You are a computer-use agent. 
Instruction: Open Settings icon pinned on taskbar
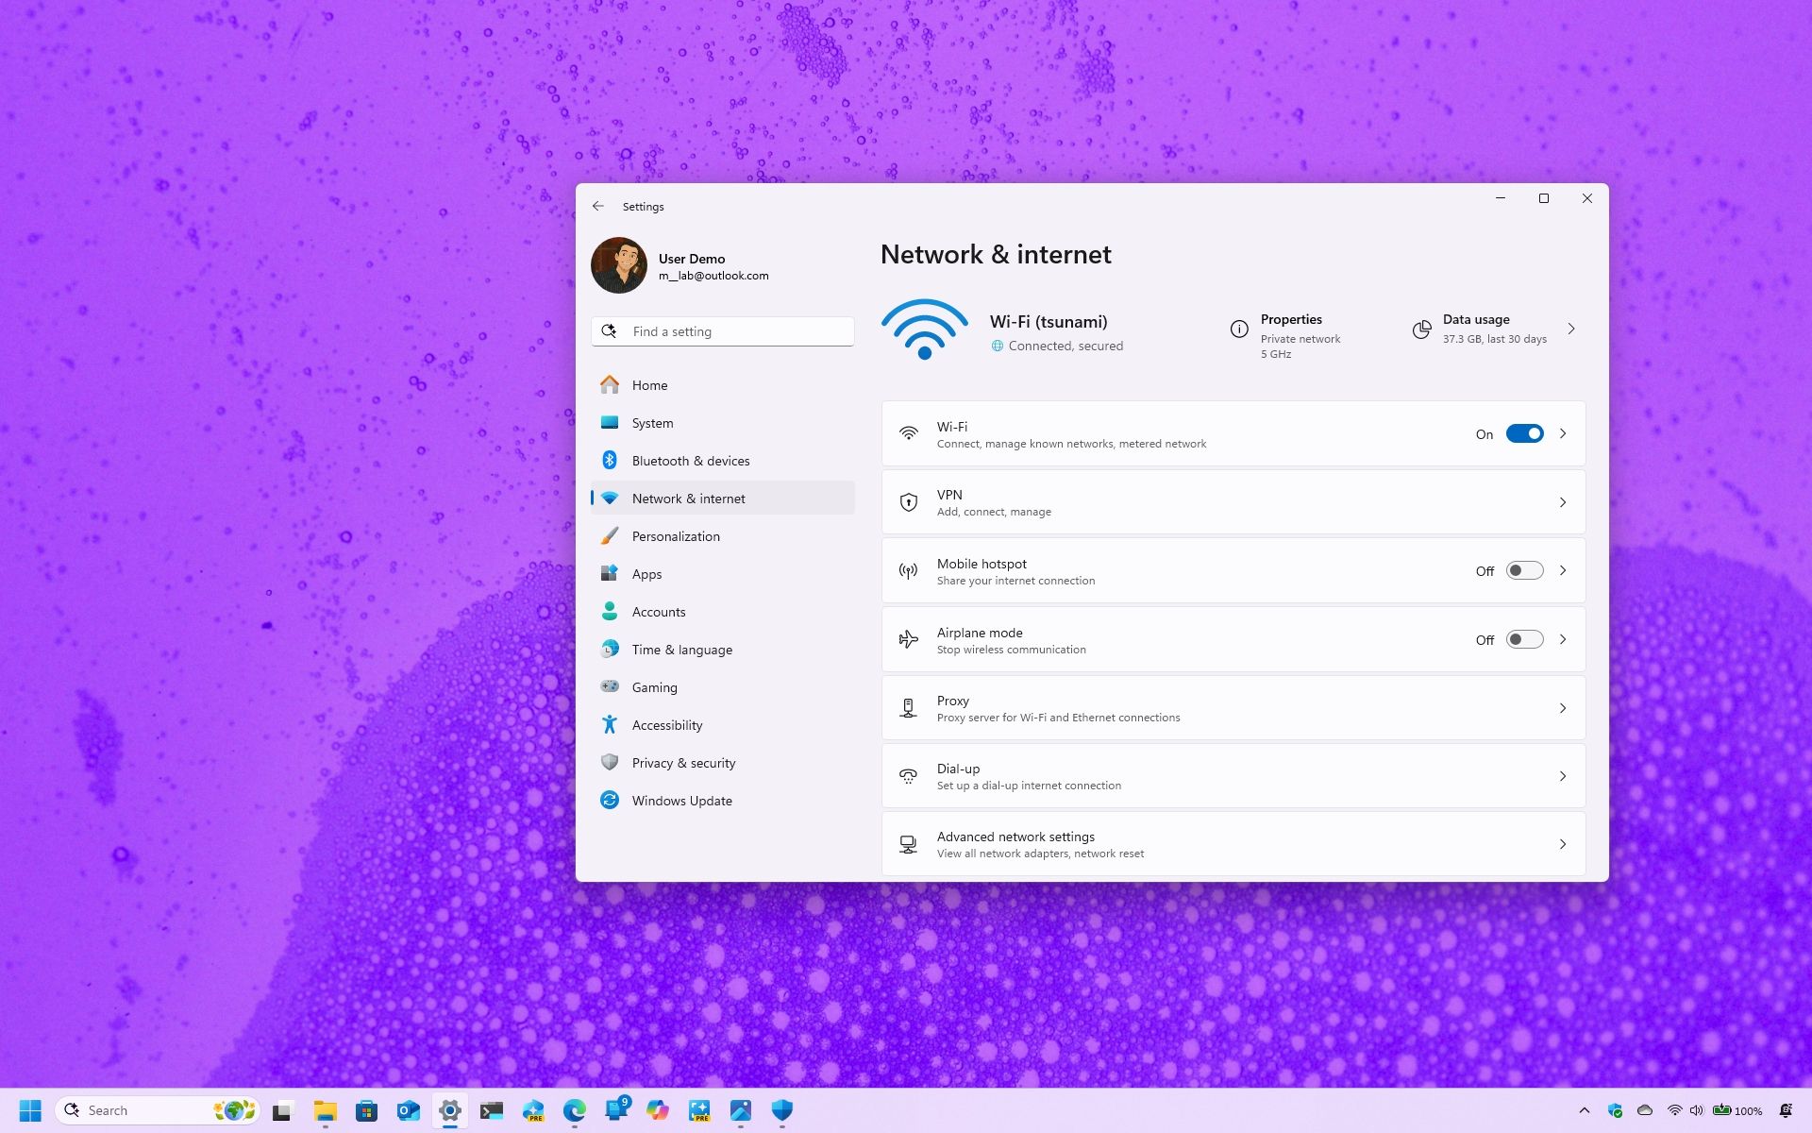[449, 1110]
